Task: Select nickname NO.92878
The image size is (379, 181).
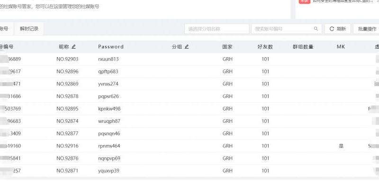Action: coord(67,96)
